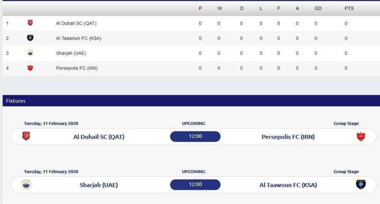Click Persepolis FC (IRN) name in first fixture

click(x=288, y=137)
